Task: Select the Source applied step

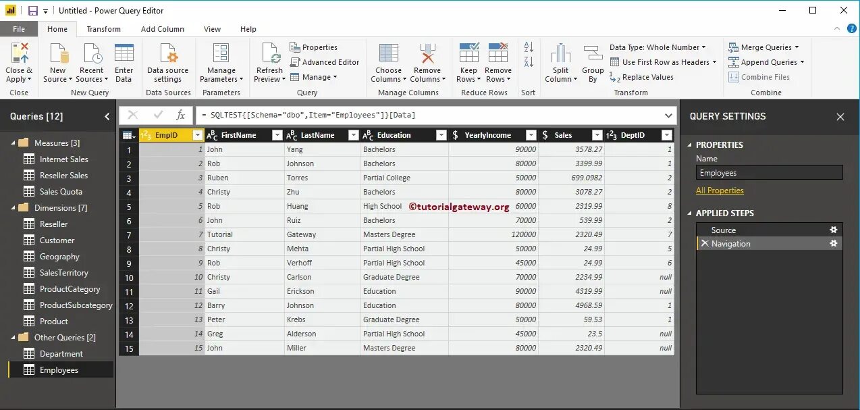Action: tap(770, 230)
